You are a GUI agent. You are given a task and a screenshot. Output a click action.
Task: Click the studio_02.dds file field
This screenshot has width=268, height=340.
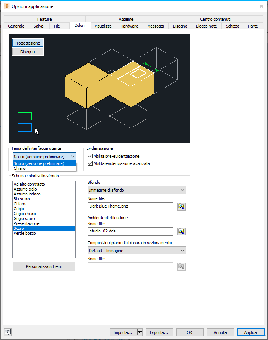[x=130, y=231]
